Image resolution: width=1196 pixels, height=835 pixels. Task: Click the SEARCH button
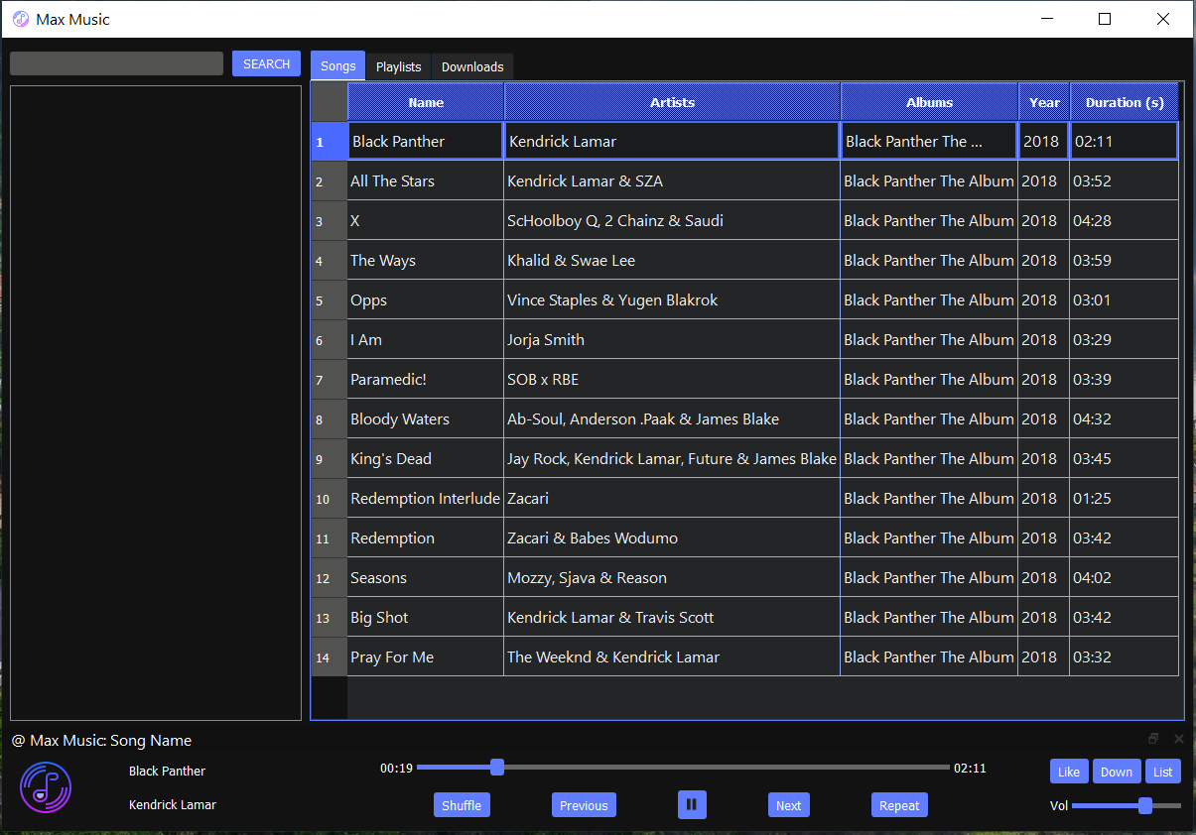266,63
